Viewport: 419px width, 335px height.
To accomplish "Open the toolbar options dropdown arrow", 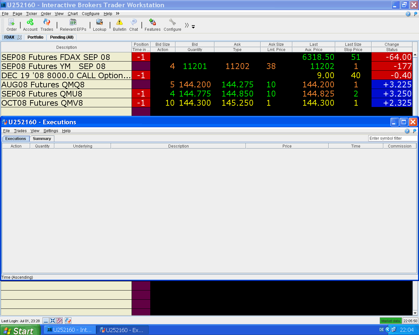I will (193, 27).
